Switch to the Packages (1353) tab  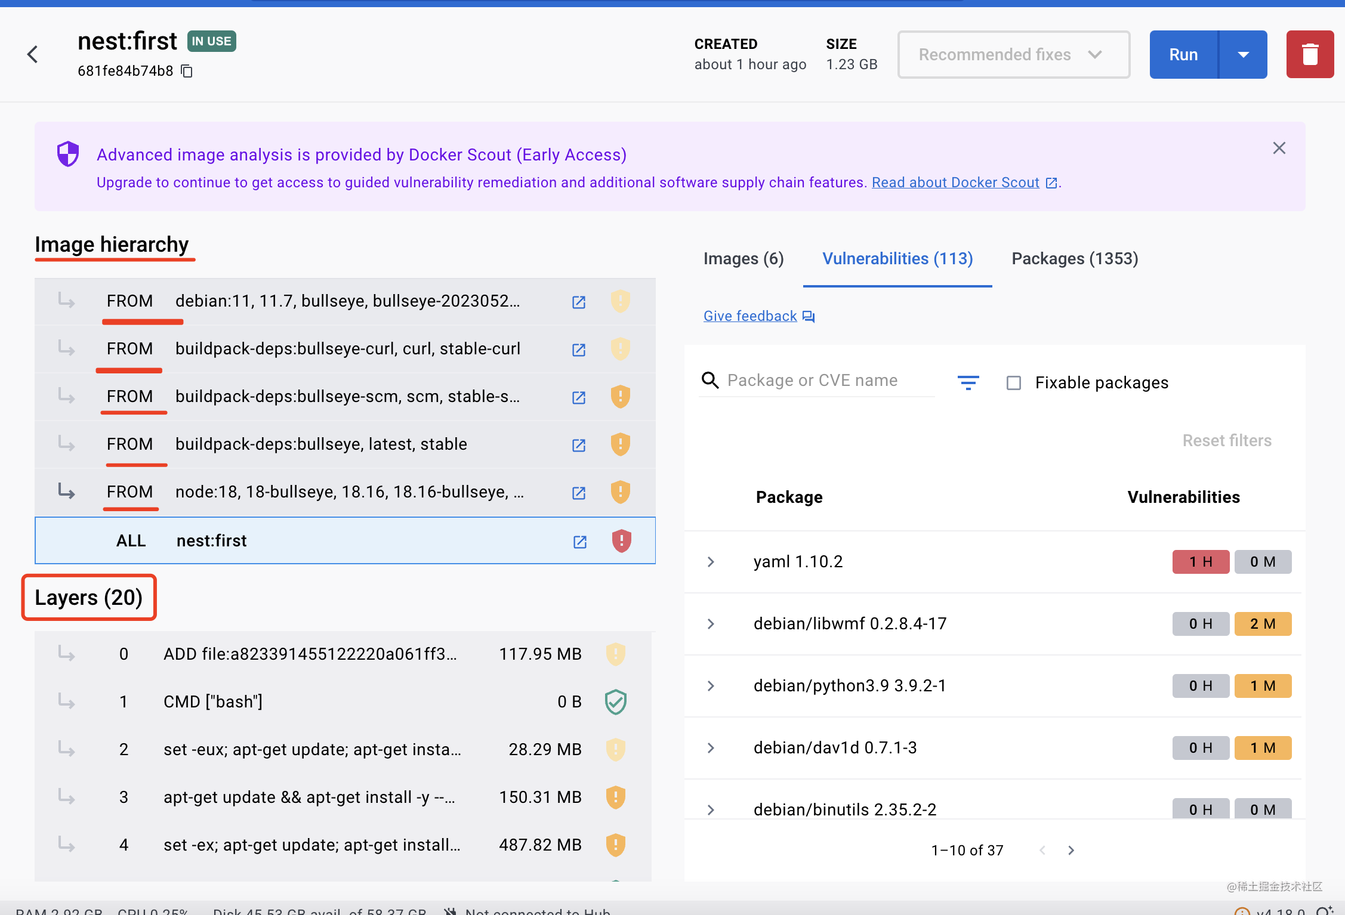click(x=1075, y=259)
